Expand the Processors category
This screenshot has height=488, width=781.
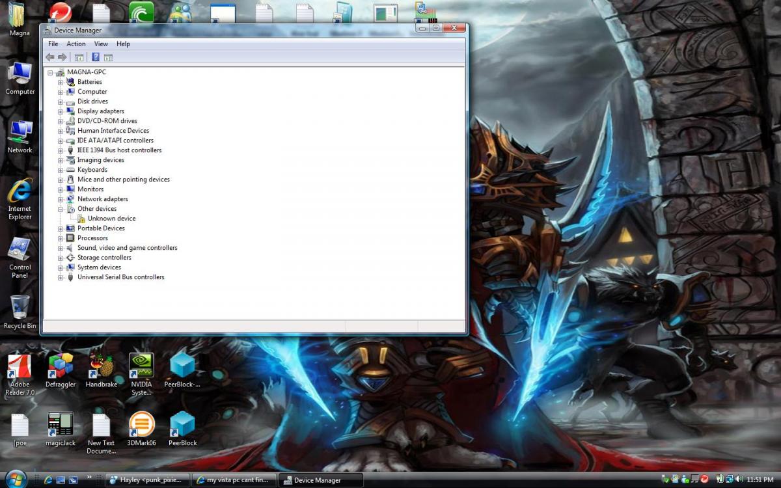click(61, 238)
